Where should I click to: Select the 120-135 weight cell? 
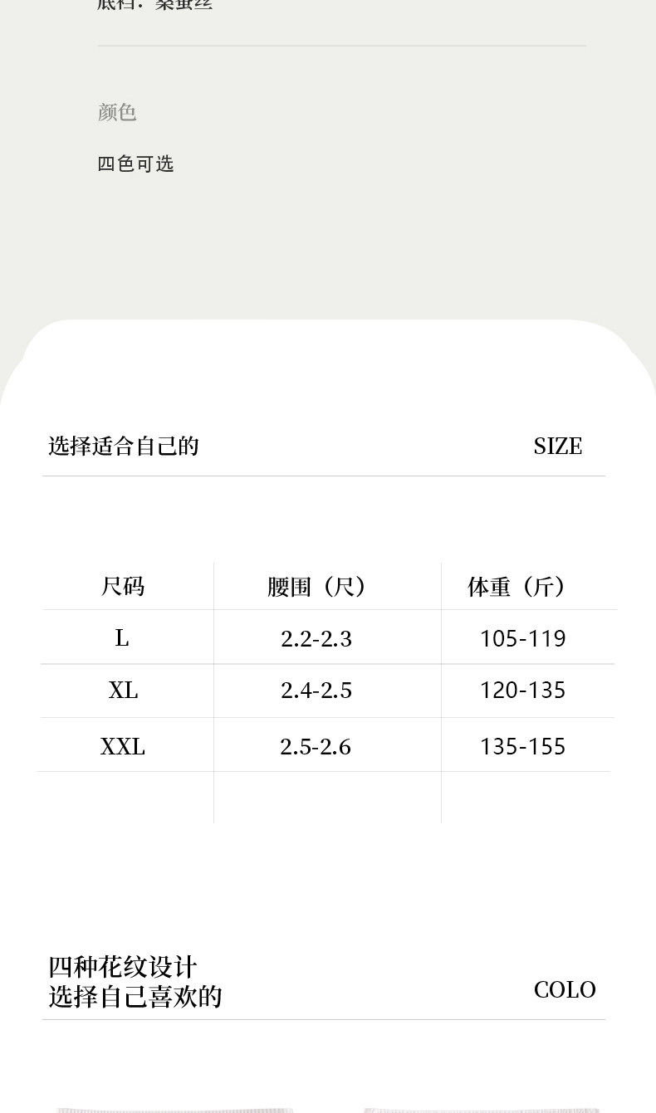[522, 690]
